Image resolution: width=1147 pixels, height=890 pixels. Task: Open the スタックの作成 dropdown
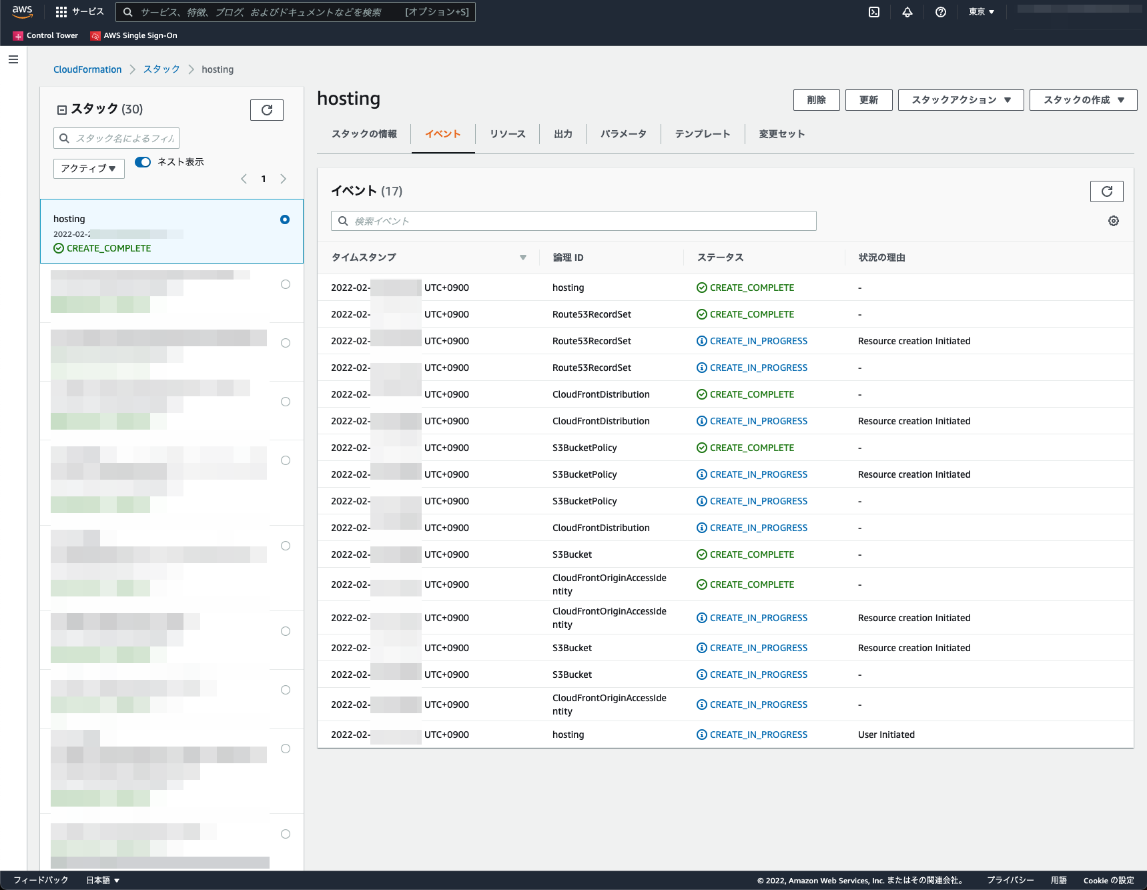1084,100
